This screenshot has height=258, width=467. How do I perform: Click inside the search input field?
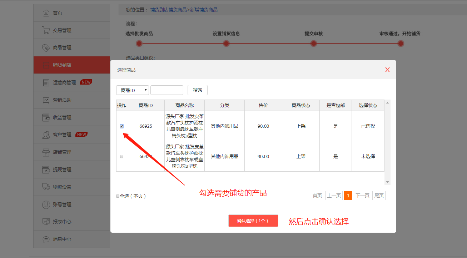click(x=167, y=90)
